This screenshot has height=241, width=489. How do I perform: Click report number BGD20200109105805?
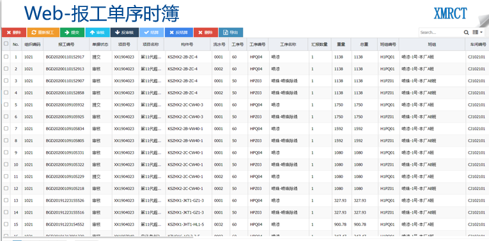65,140
